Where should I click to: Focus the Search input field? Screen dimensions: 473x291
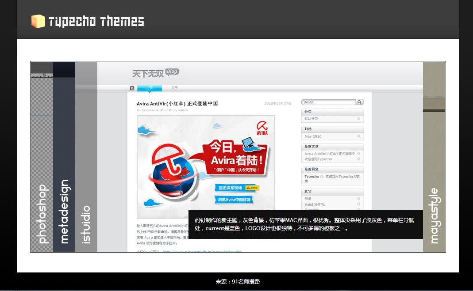point(328,102)
